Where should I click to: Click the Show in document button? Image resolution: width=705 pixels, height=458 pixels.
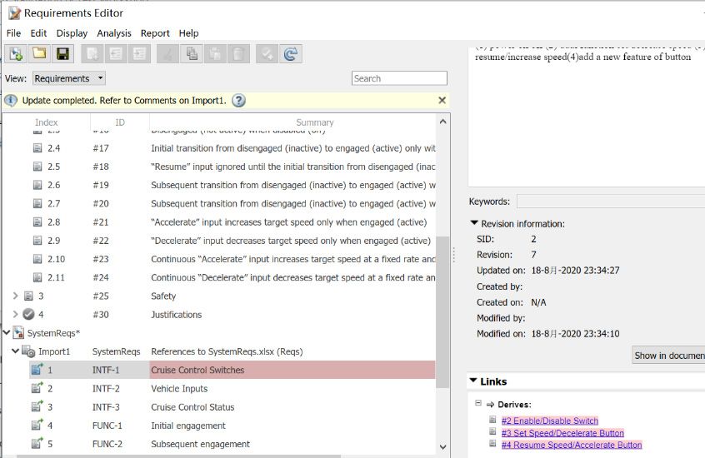pos(668,356)
